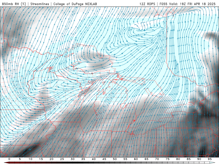Click the 40 value on the legend
Screen dimensions: 219x164
pyautogui.click(x=94, y=159)
